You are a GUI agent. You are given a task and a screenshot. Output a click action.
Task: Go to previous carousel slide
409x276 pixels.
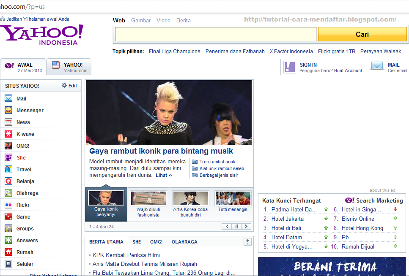point(227,227)
